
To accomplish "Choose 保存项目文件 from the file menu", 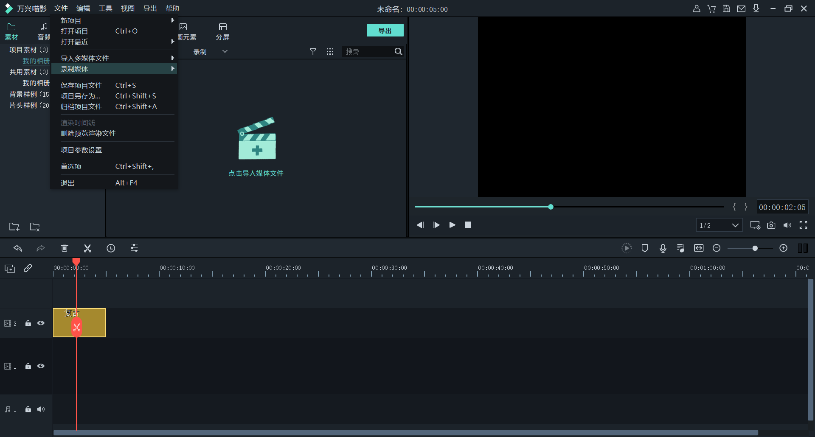I will pyautogui.click(x=81, y=85).
